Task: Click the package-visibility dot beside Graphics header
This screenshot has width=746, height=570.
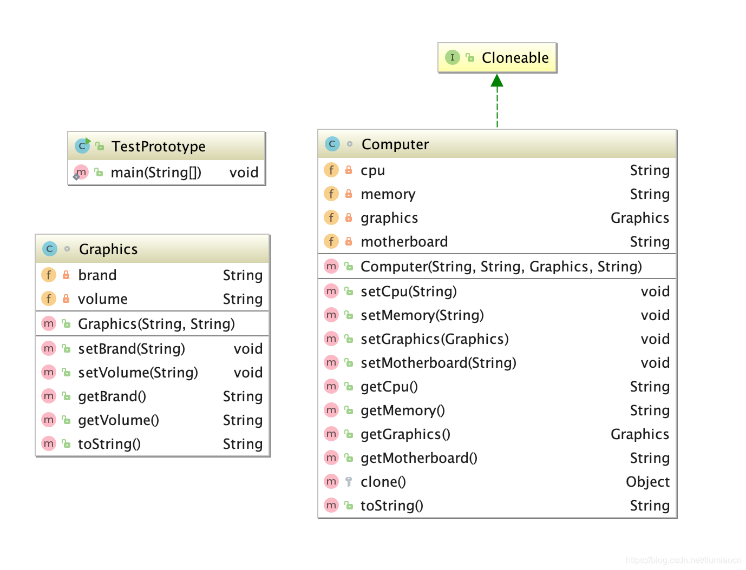Action: click(67, 249)
